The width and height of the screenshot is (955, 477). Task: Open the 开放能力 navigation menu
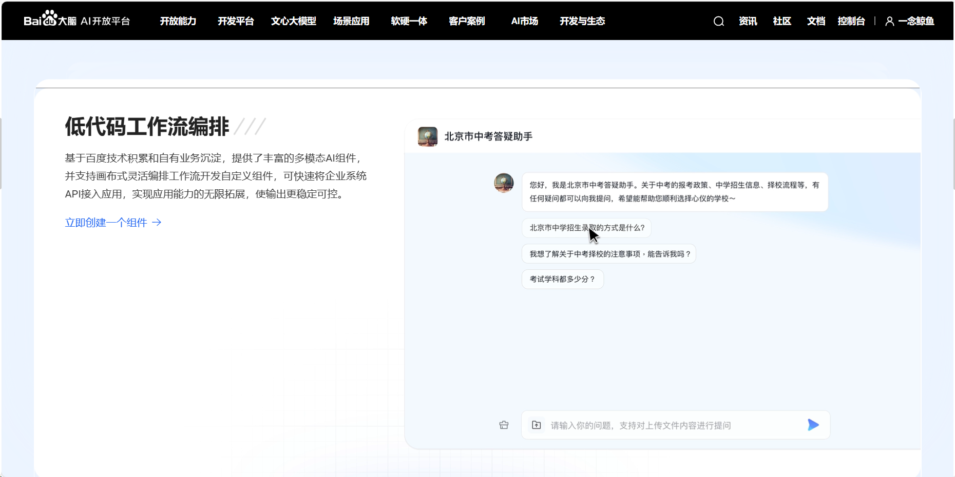178,21
